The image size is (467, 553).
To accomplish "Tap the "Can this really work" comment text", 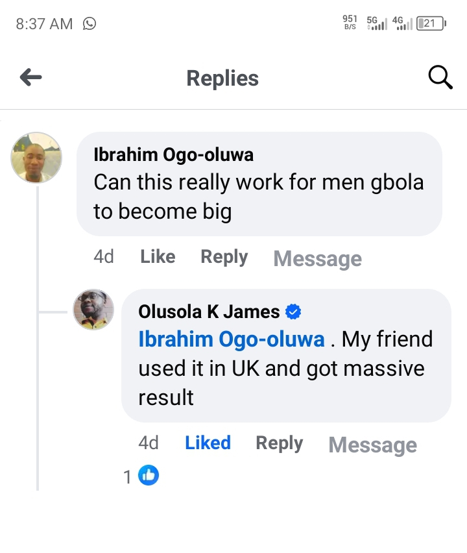I will (258, 197).
